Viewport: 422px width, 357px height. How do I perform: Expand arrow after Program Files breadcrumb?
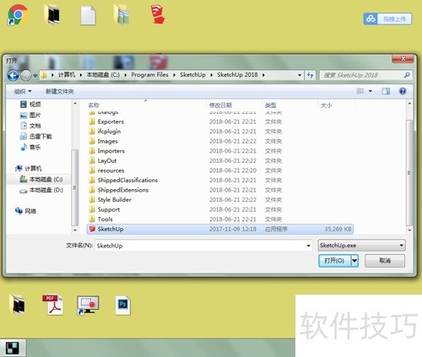[174, 75]
